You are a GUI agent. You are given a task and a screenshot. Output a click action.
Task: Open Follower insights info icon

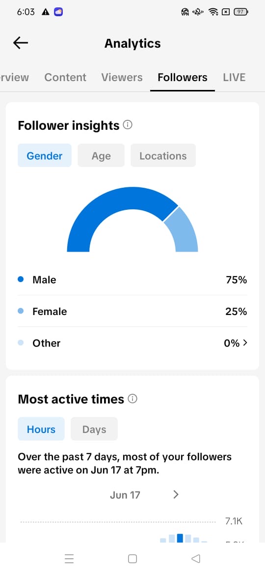128,125
